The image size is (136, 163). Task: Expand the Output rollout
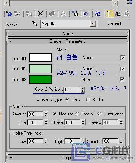(67, 157)
